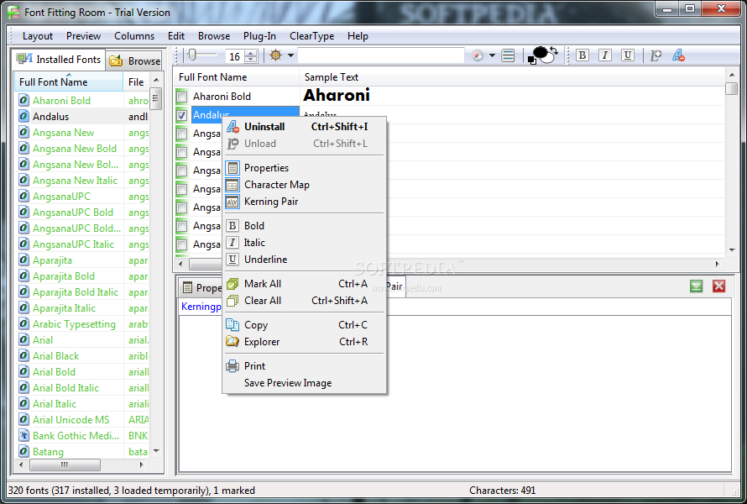Click Uninstall font toolbar icon
This screenshot has width=747, height=504.
[678, 55]
